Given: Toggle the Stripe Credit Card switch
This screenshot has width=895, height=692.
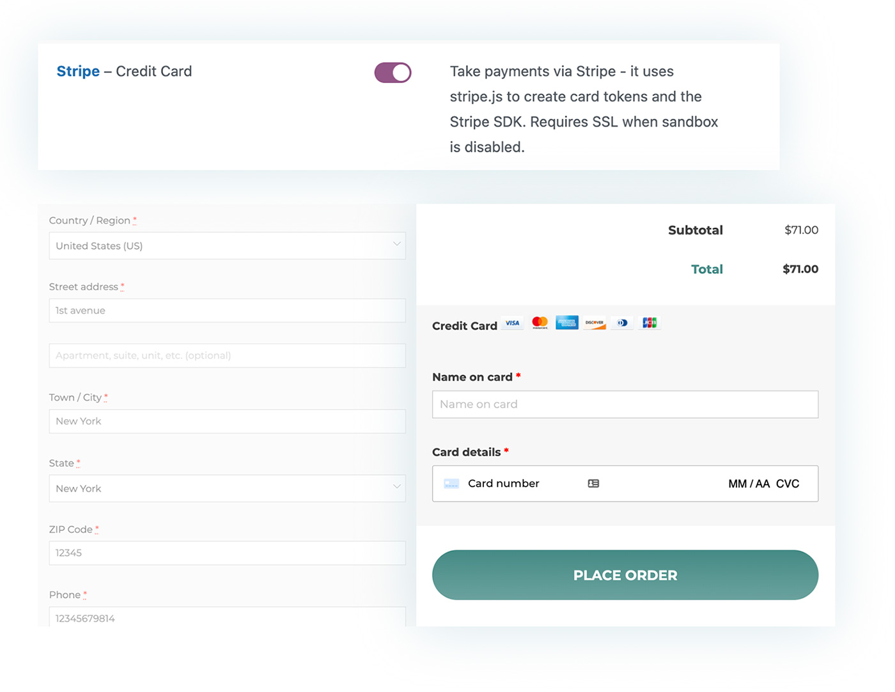Looking at the screenshot, I should (x=393, y=73).
